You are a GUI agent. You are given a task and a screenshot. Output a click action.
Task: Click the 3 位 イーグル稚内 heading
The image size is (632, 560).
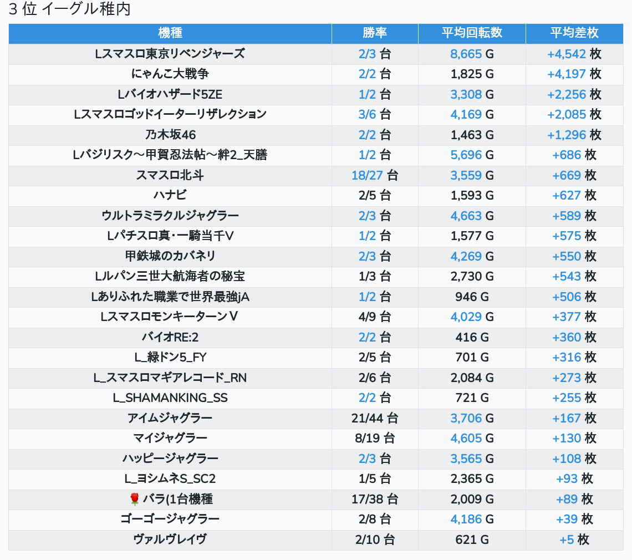[x=69, y=9]
